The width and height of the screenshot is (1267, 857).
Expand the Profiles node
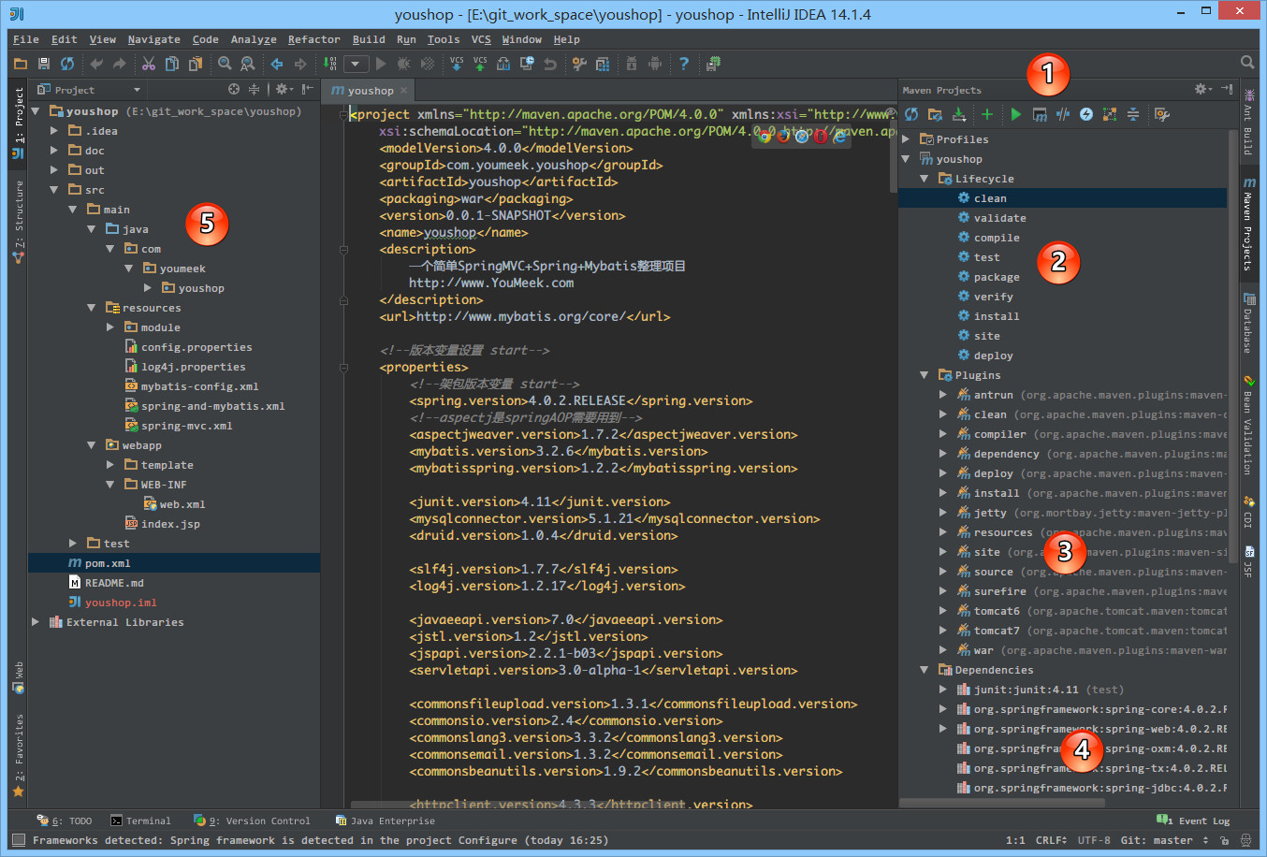pyautogui.click(x=906, y=138)
